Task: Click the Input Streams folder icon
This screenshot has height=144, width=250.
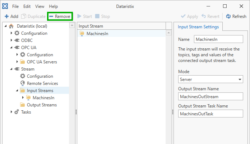Action: [23, 90]
